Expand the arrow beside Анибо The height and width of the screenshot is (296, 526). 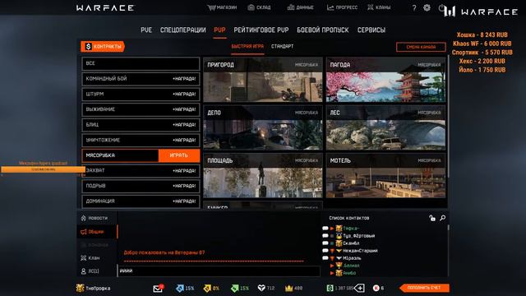point(332,273)
